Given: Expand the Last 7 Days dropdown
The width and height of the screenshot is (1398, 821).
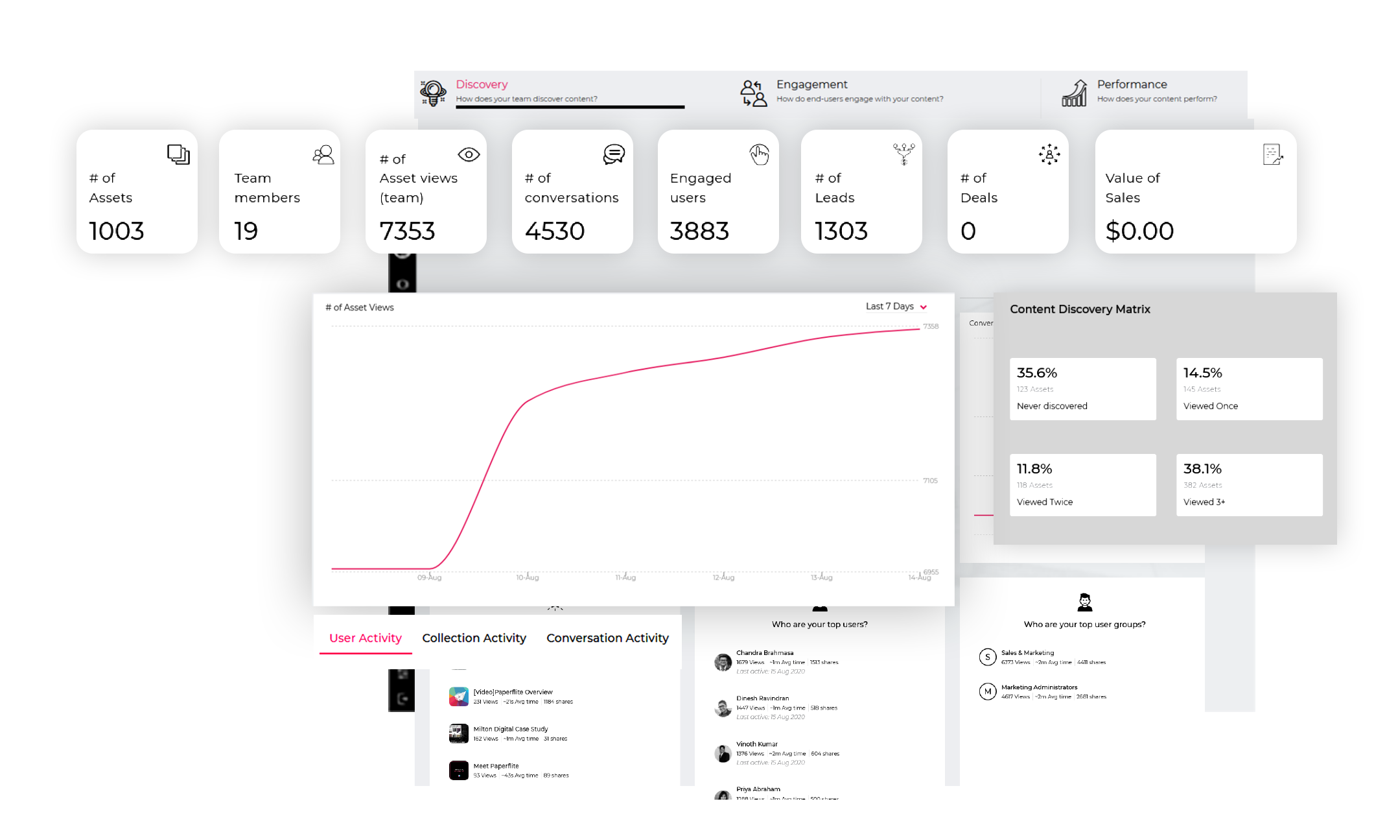Looking at the screenshot, I should 893,307.
